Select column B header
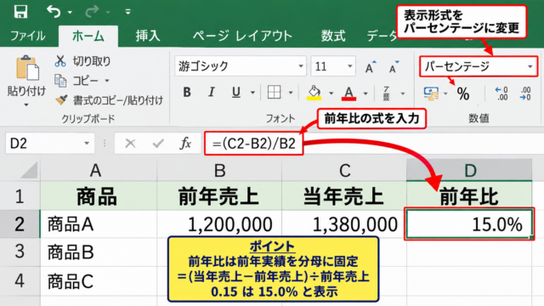This screenshot has height=306, width=544. [x=219, y=170]
